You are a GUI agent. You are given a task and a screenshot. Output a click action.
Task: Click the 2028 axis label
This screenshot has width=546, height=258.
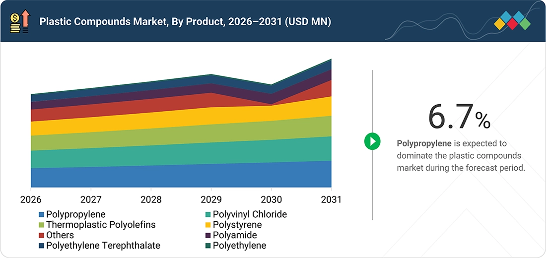[x=151, y=200]
